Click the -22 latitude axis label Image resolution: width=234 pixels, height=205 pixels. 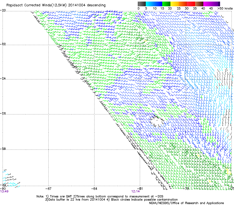pyautogui.click(x=3, y=44)
